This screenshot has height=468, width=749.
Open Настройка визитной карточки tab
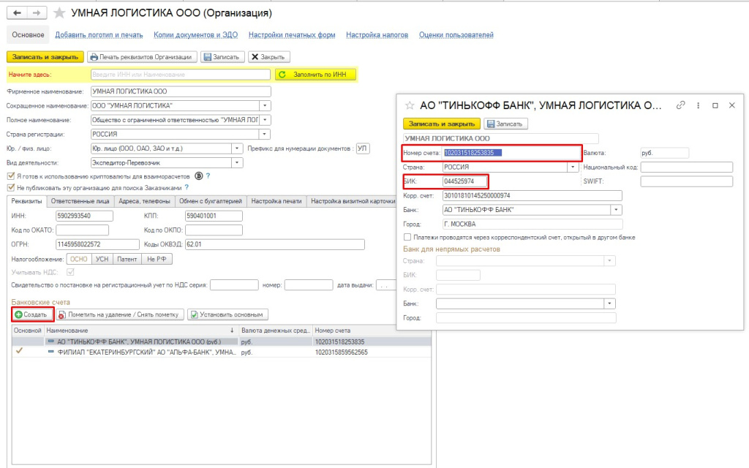pyautogui.click(x=353, y=201)
